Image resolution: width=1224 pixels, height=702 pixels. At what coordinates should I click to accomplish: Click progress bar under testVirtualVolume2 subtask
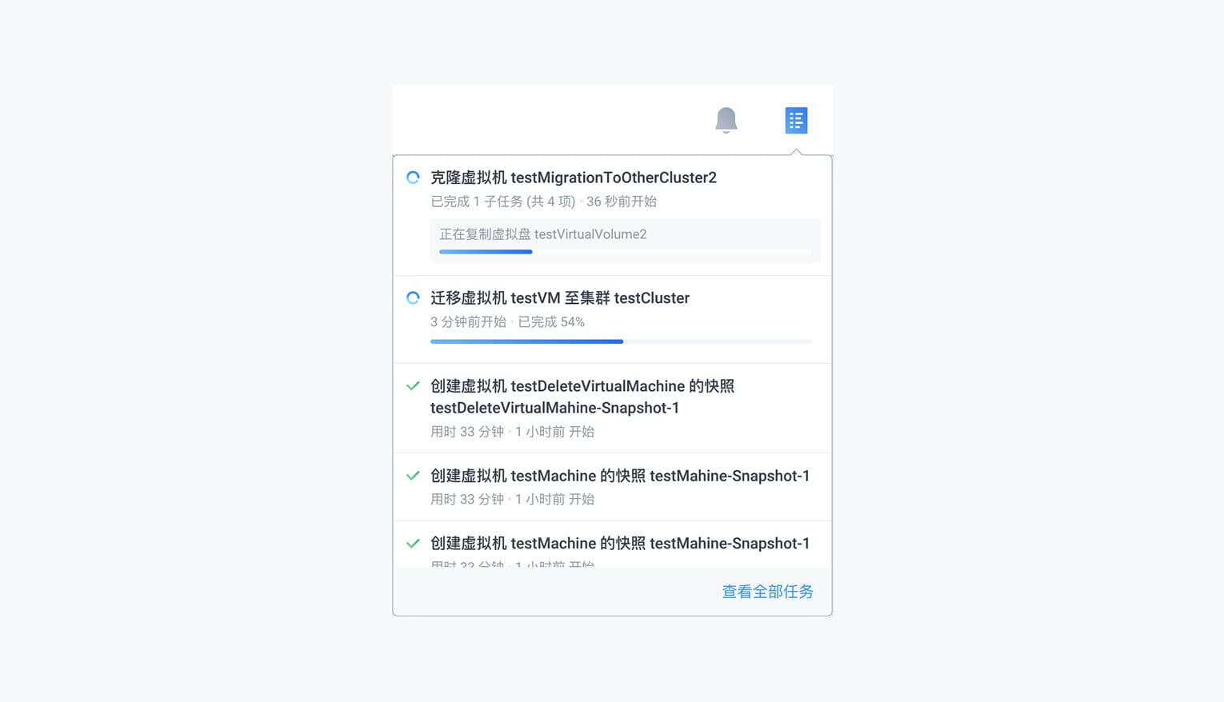coord(626,252)
